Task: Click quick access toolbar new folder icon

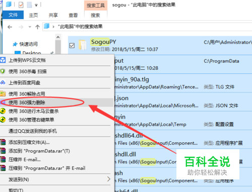Action: pos(29,5)
